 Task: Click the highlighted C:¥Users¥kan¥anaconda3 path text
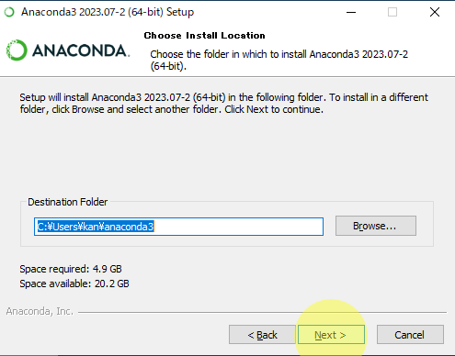pos(96,227)
